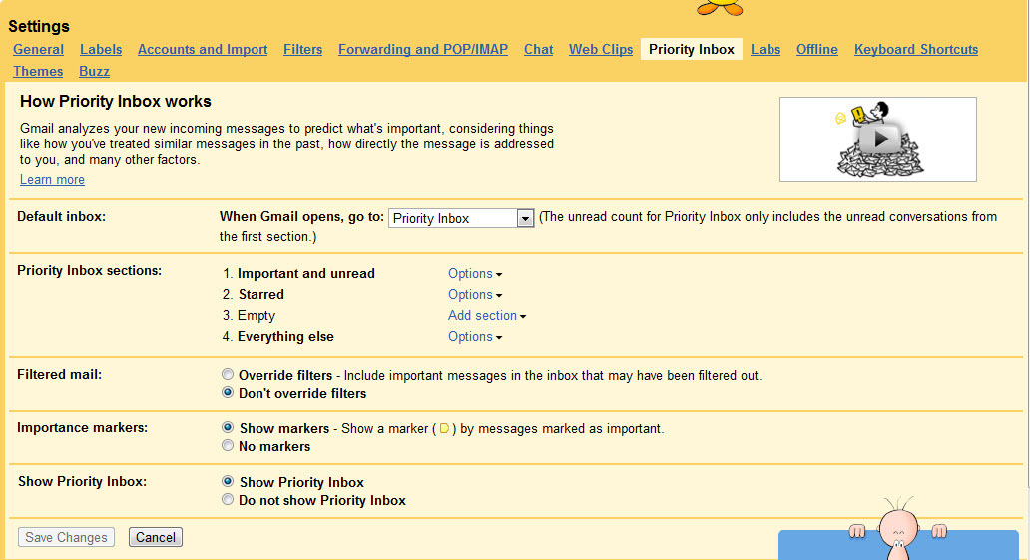Image resolution: width=1030 pixels, height=560 pixels.
Task: Open the Buzz settings tab
Action: pos(94,71)
